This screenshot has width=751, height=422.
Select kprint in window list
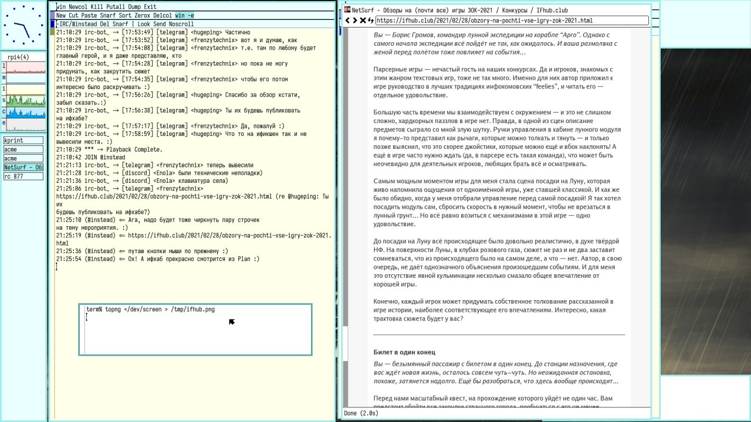click(23, 141)
